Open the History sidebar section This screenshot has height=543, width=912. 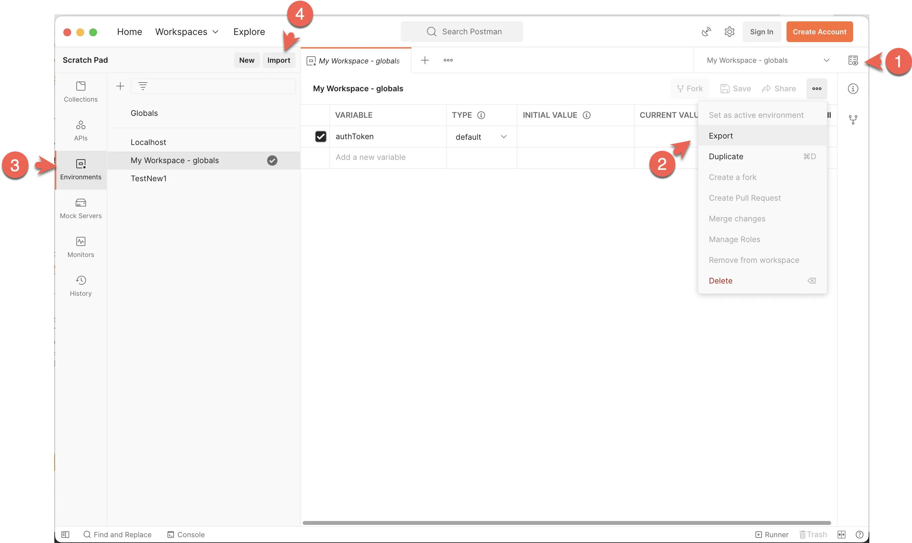(81, 286)
